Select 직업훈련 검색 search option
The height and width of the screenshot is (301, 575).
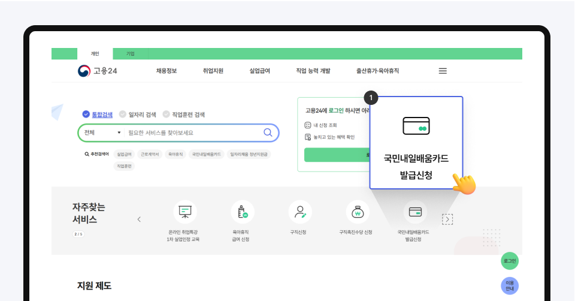click(x=184, y=115)
